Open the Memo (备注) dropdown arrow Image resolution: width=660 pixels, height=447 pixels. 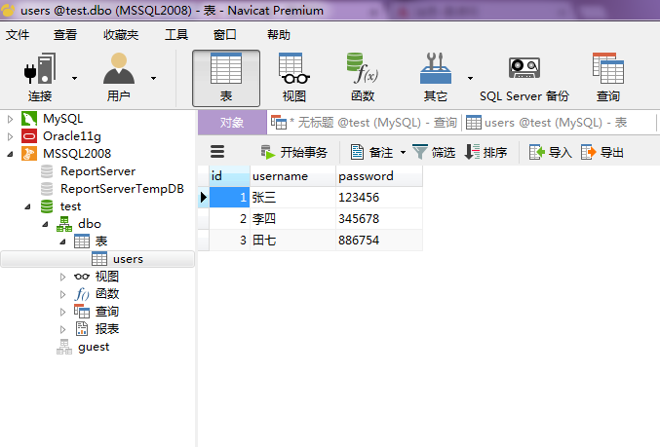[403, 152]
